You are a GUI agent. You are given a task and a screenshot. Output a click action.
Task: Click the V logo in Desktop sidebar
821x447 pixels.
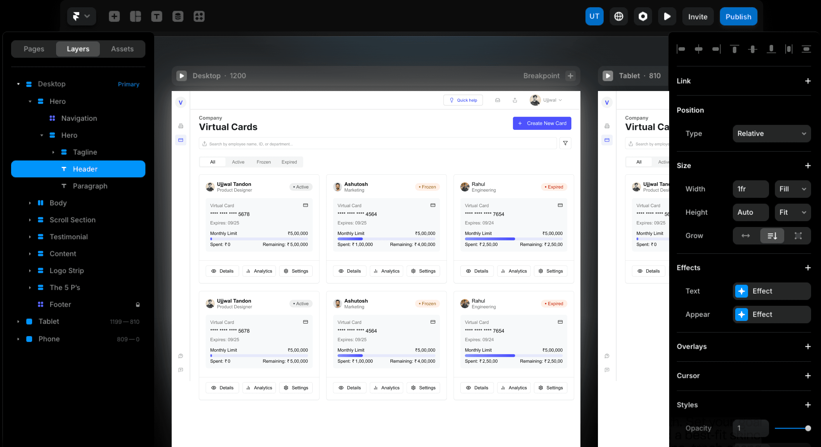[181, 103]
